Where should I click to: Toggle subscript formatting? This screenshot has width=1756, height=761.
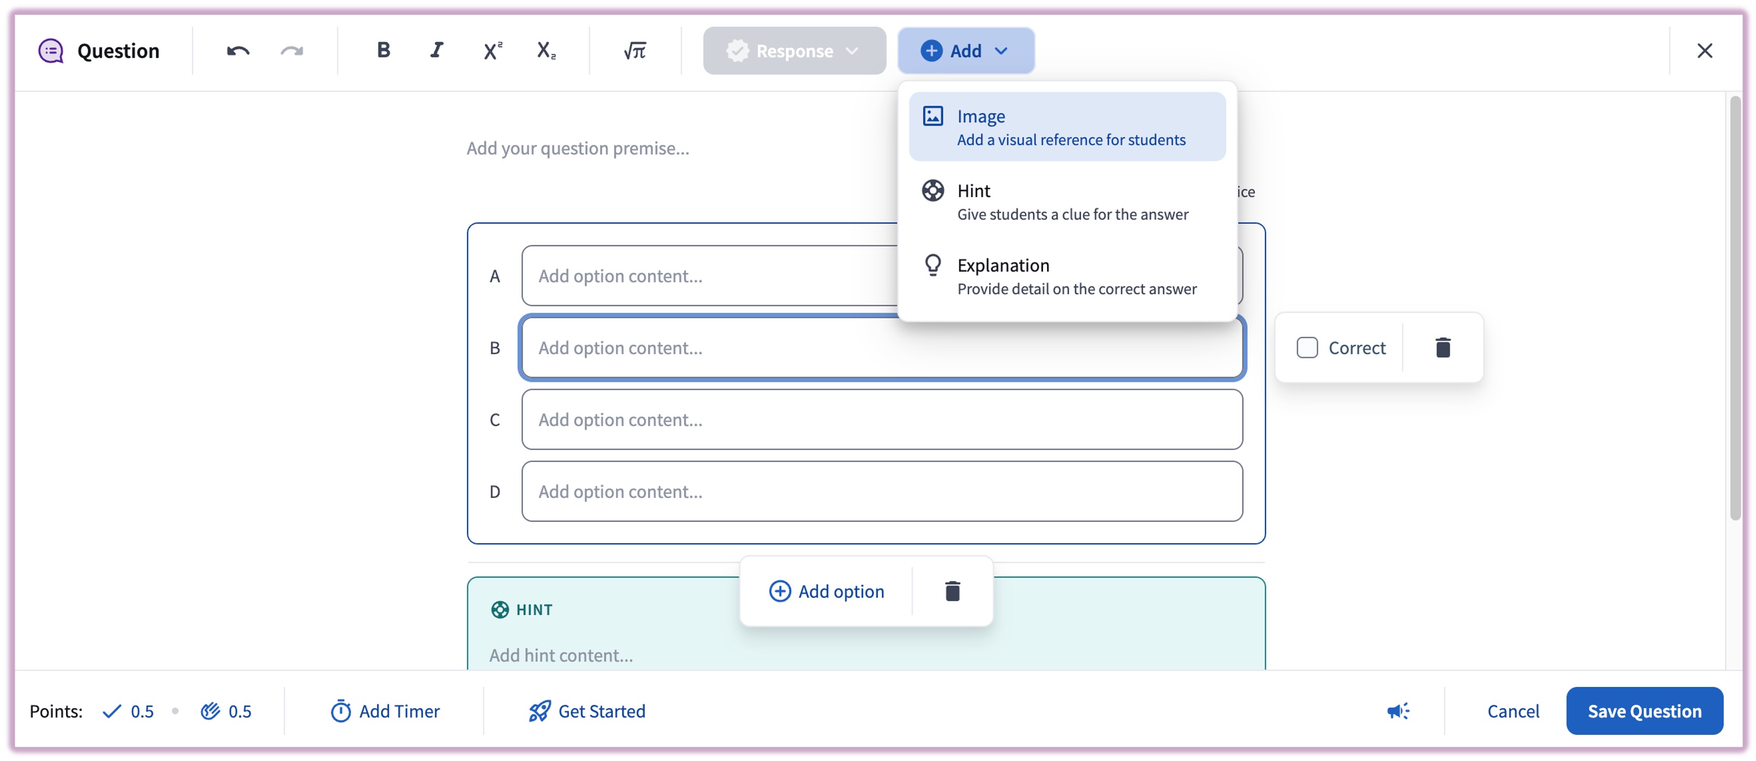[x=546, y=51]
